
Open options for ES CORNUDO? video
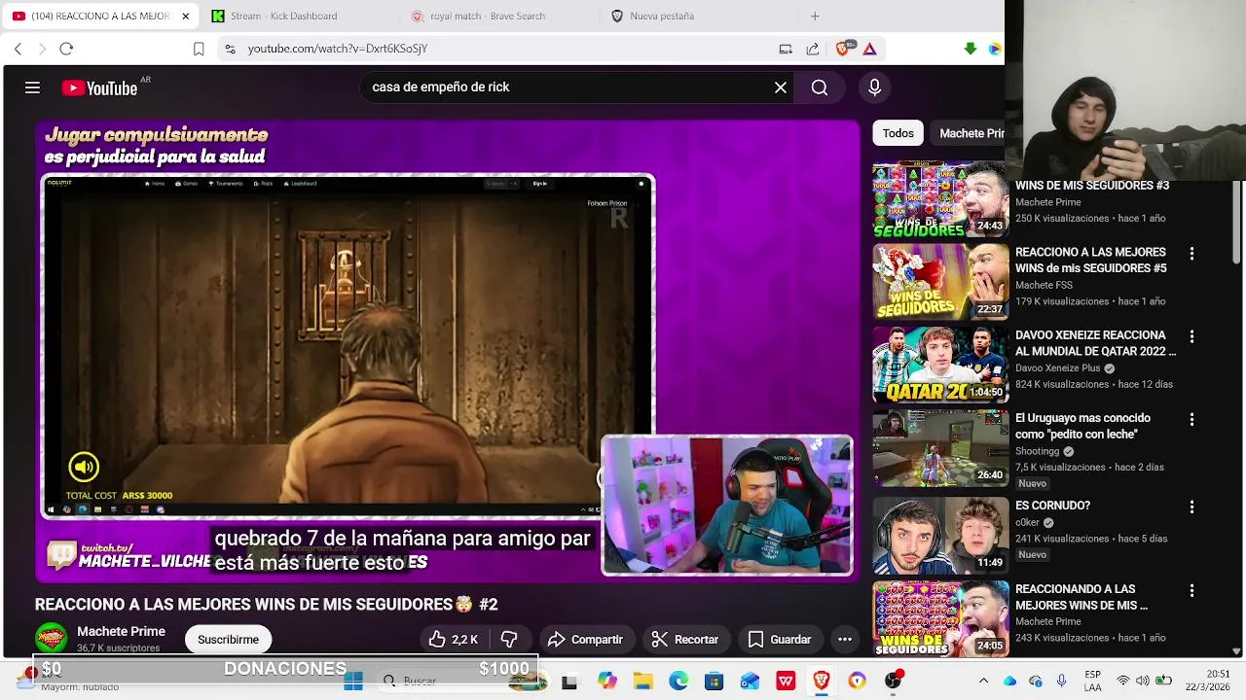[x=1191, y=507]
